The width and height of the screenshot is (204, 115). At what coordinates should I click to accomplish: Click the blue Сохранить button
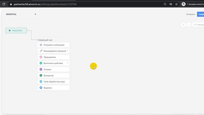[200, 14]
